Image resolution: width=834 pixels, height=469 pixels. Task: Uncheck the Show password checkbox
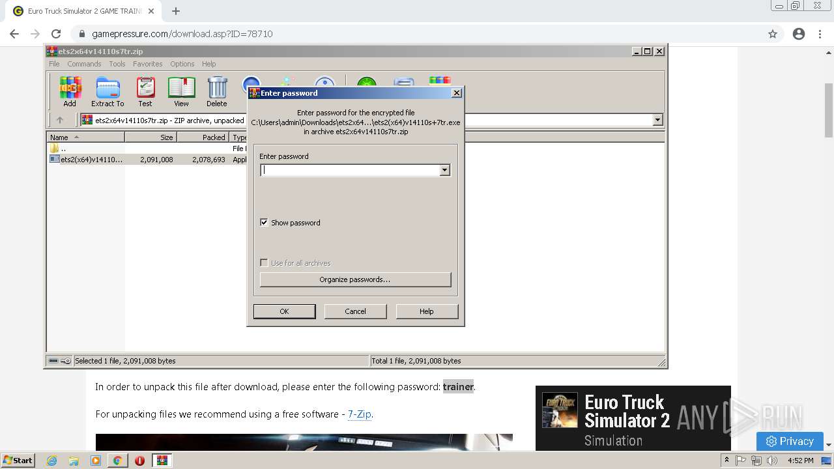point(264,222)
